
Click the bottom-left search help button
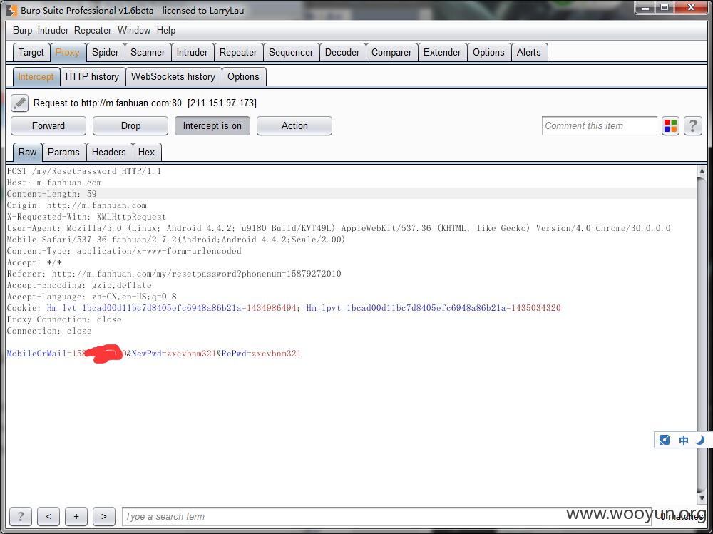pos(21,516)
